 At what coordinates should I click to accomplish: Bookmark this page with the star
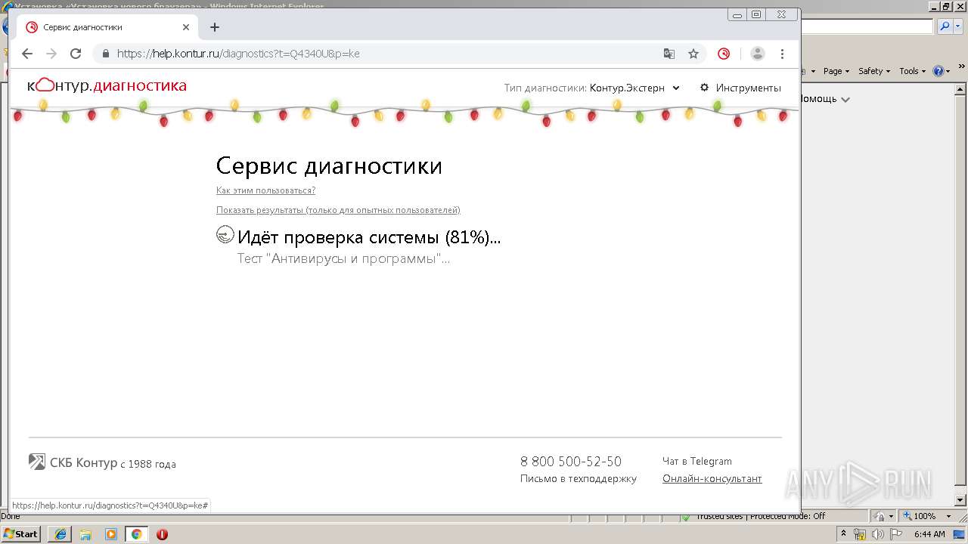[693, 54]
